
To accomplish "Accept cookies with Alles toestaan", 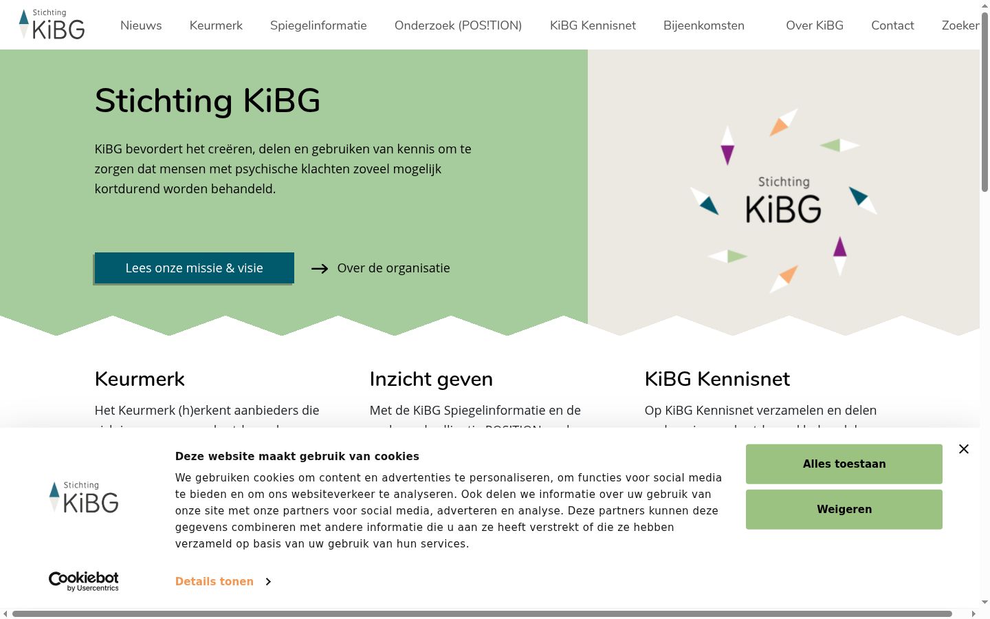I will point(844,464).
